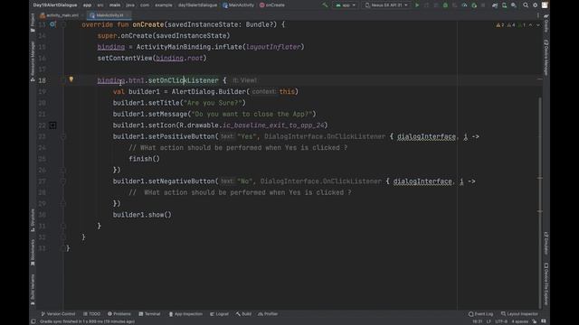Toggle the Build Variants side panel
This screenshot has height=325, width=579.
click(33, 290)
